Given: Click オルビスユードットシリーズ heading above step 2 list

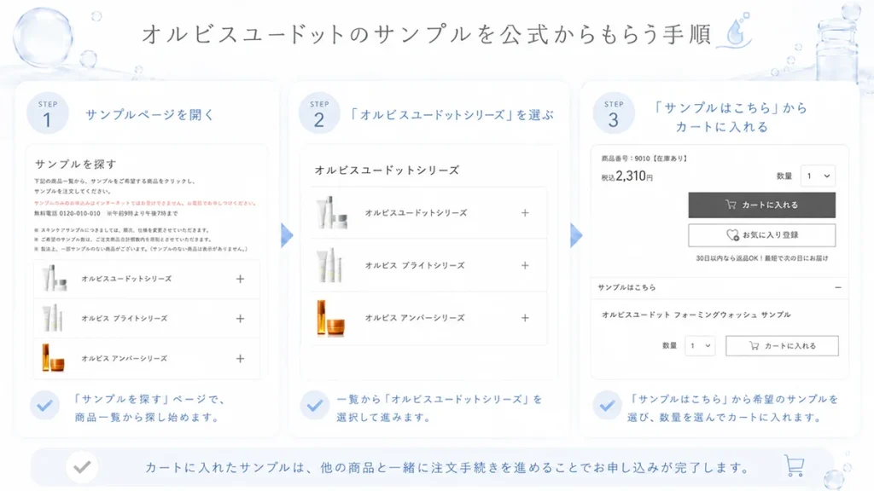Looking at the screenshot, I should pyautogui.click(x=387, y=170).
